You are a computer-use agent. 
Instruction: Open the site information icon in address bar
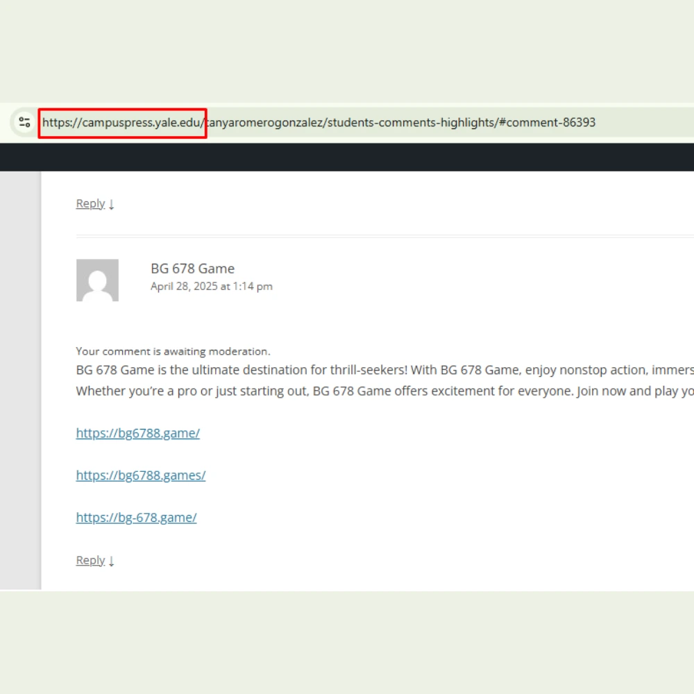(x=24, y=122)
